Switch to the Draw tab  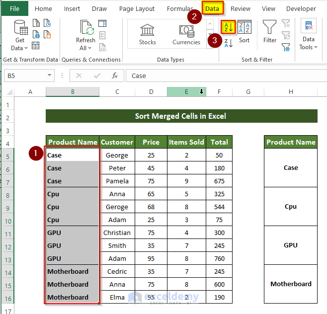point(99,9)
